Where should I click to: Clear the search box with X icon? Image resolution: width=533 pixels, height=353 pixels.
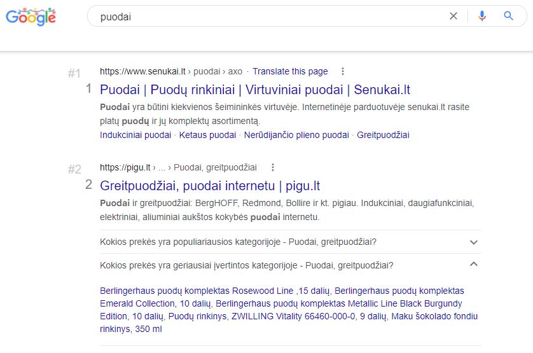click(x=453, y=16)
